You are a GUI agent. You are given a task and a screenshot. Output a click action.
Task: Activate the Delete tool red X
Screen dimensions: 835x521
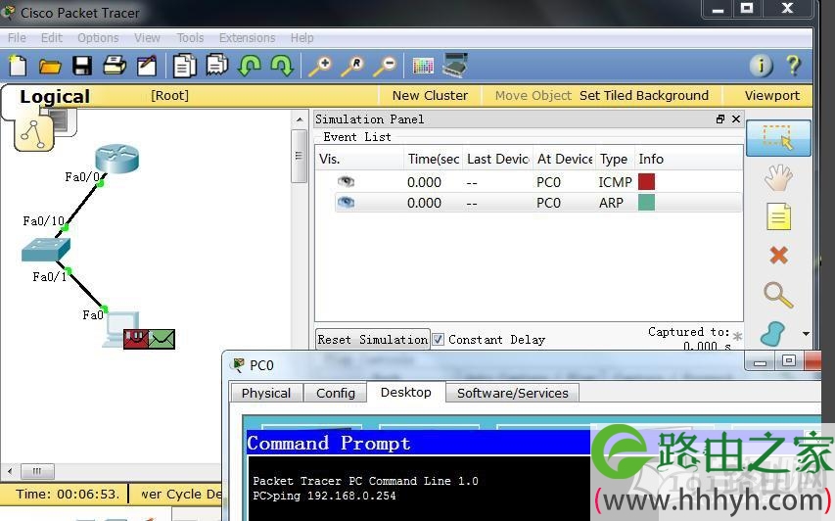(x=778, y=256)
